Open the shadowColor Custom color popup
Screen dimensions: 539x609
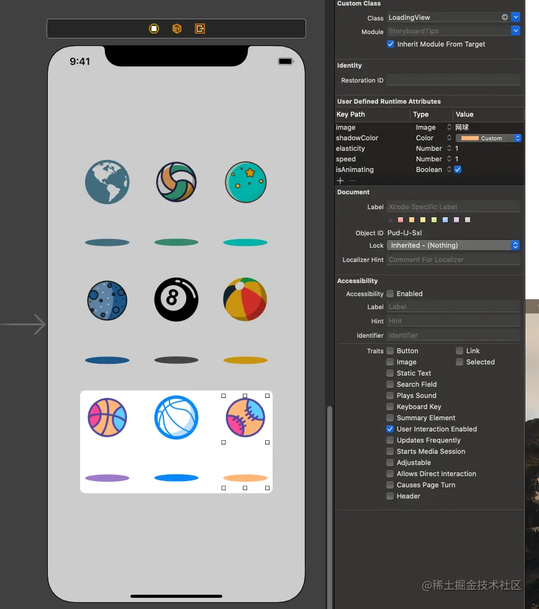click(x=489, y=138)
